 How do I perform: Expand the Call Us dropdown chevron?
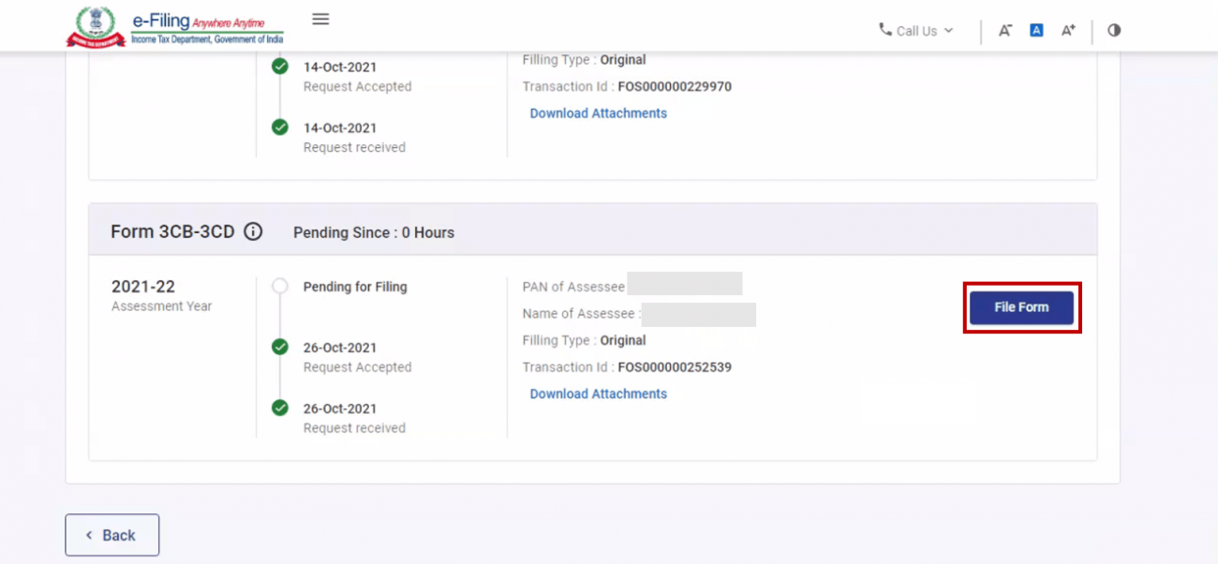point(948,31)
